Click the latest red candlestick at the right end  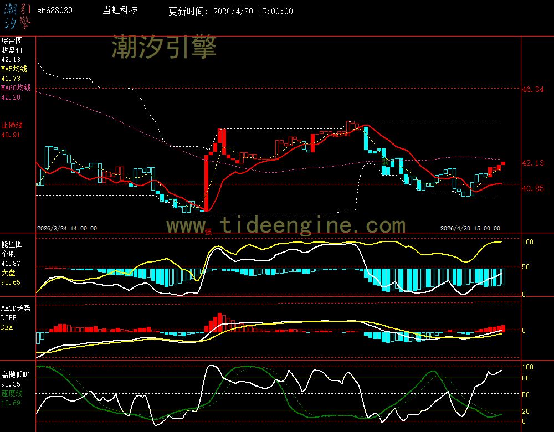pyautogui.click(x=503, y=163)
